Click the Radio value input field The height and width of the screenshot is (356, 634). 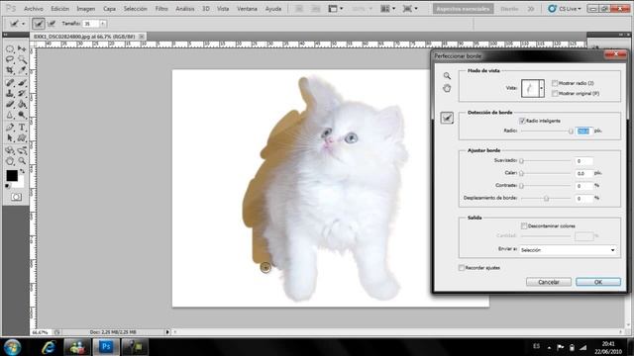click(x=583, y=132)
